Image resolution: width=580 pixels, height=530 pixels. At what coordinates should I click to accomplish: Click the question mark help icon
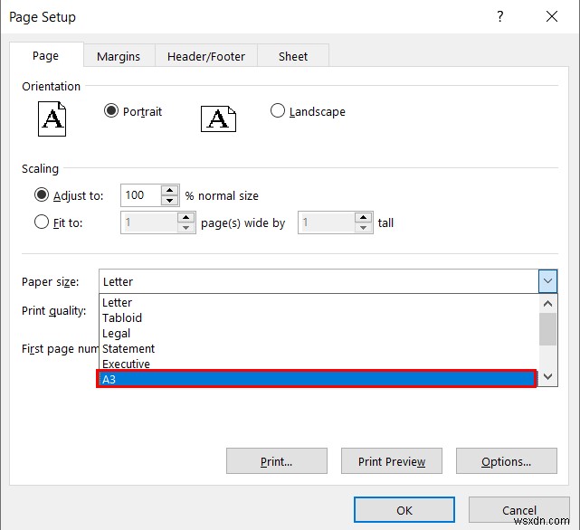500,16
